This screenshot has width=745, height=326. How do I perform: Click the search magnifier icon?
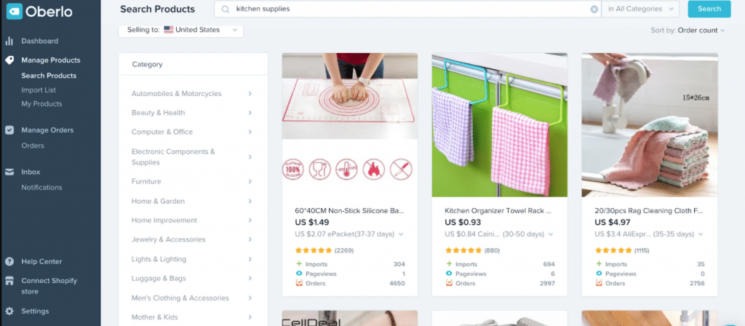[226, 9]
